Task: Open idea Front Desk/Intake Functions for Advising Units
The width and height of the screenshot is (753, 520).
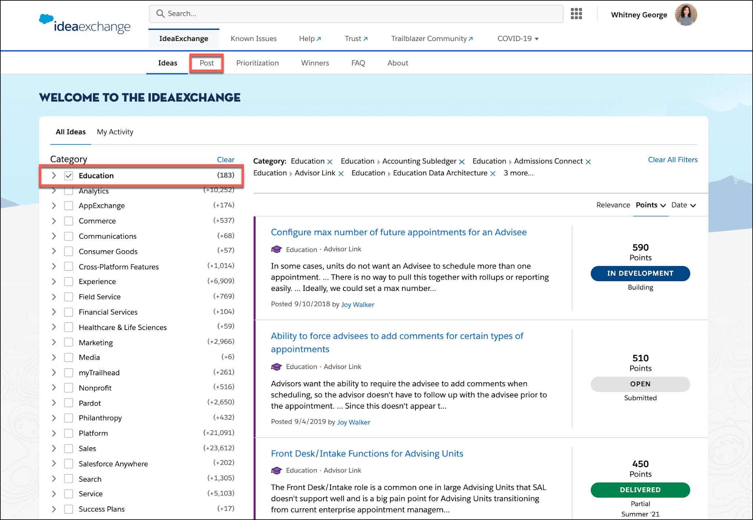Action: (x=367, y=453)
